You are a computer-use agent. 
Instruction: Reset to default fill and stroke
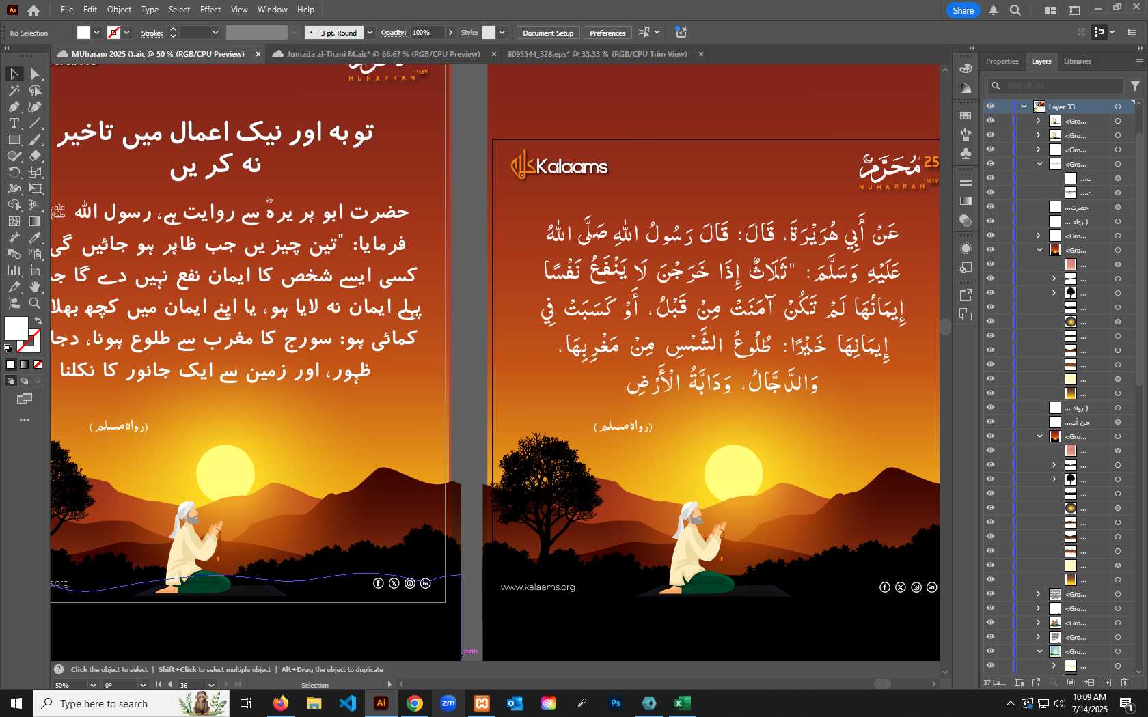coord(8,349)
